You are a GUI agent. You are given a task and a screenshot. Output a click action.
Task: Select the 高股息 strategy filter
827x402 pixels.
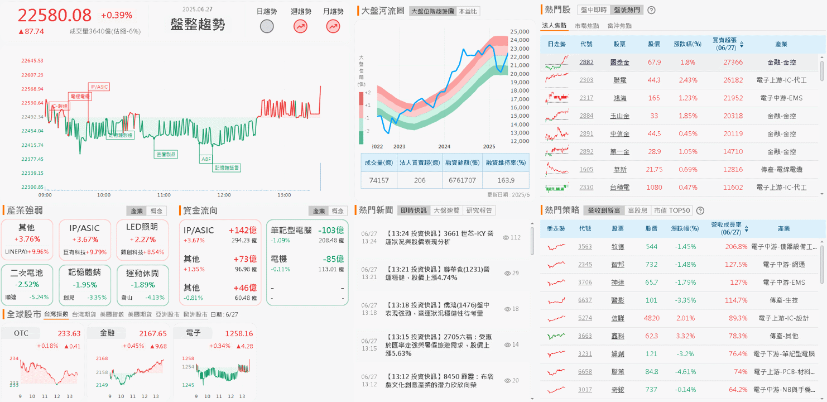point(638,210)
